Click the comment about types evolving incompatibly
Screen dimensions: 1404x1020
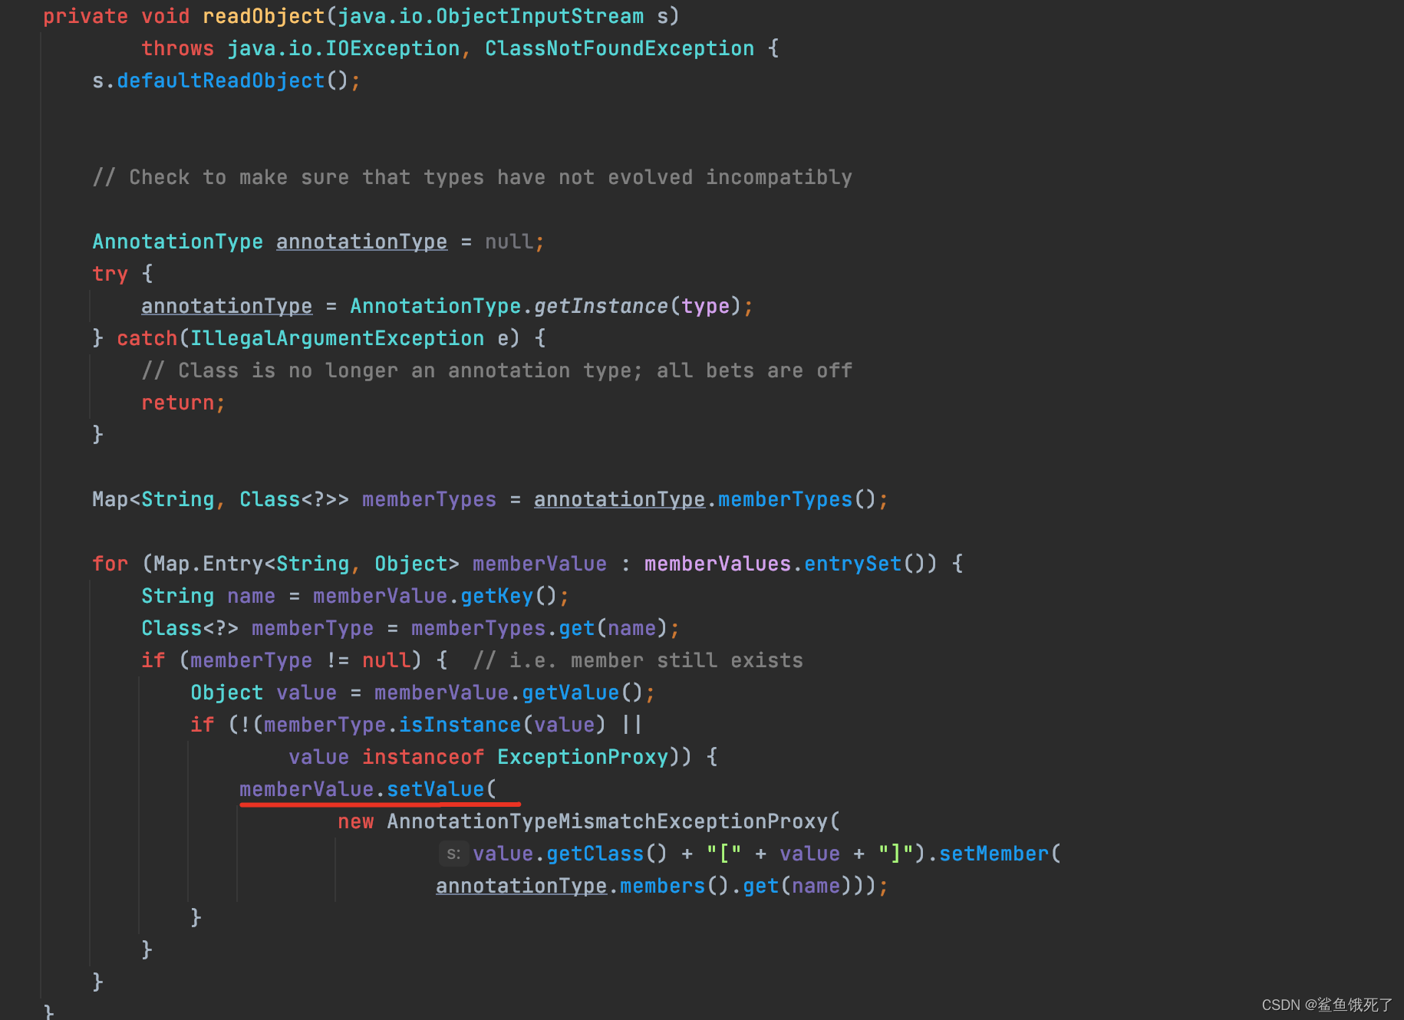473,177
